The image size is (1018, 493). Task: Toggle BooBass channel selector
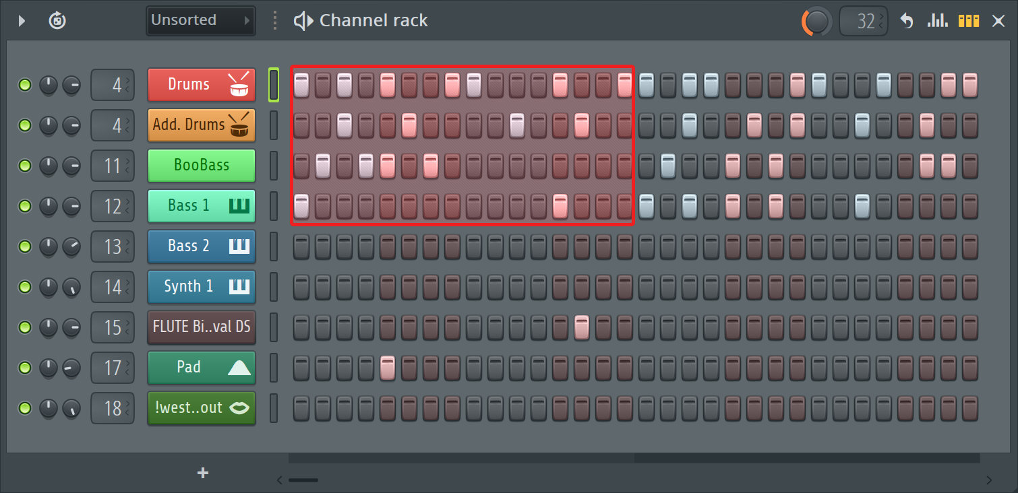(x=274, y=166)
